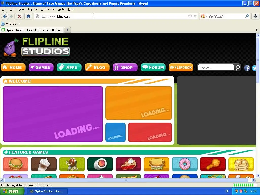This screenshot has width=260, height=195.
Task: Click the vertical scrollbar up arrow
Action: [x=258, y=35]
